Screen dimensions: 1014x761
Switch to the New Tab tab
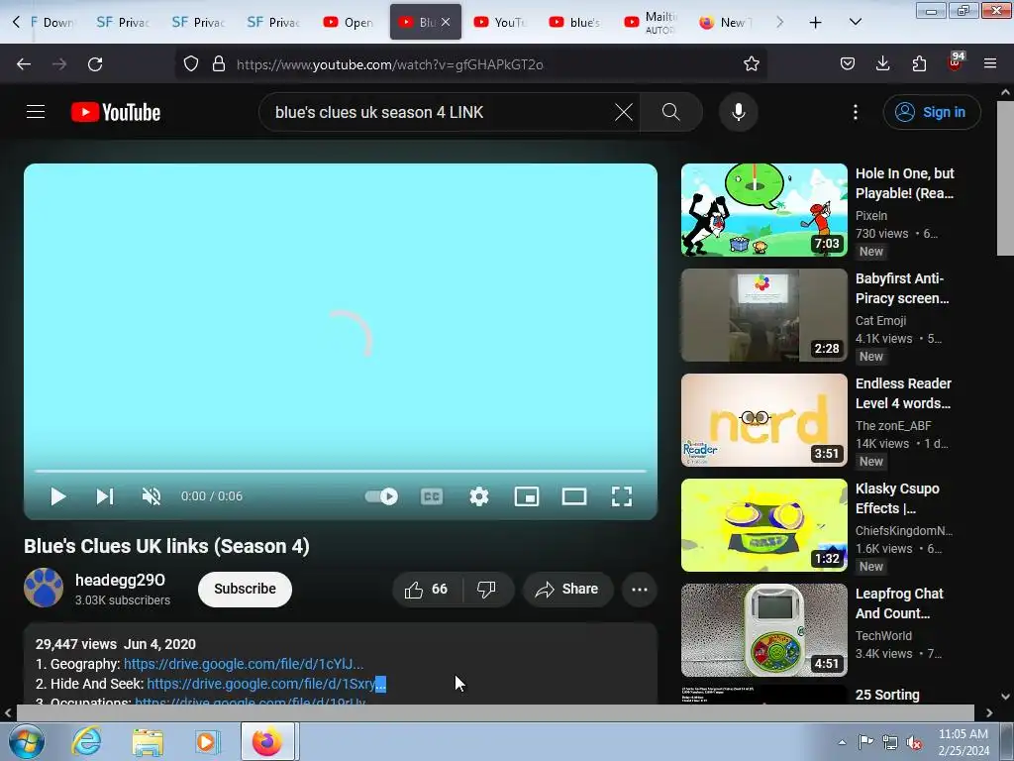tap(726, 22)
